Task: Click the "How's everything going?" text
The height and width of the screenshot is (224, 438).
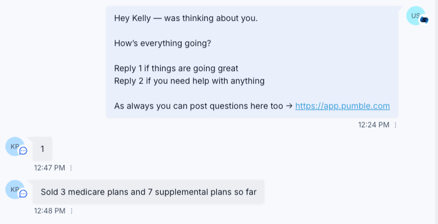Action: [163, 43]
